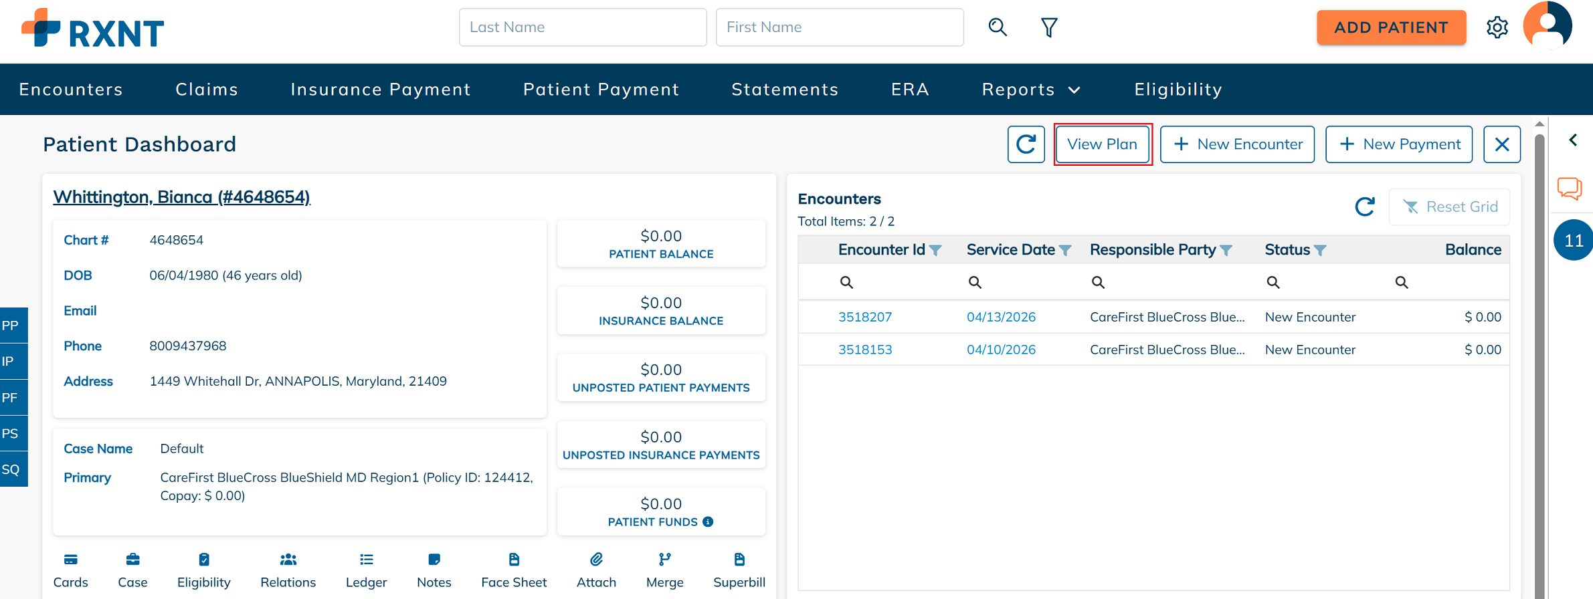Click the New Payment button

click(x=1399, y=144)
